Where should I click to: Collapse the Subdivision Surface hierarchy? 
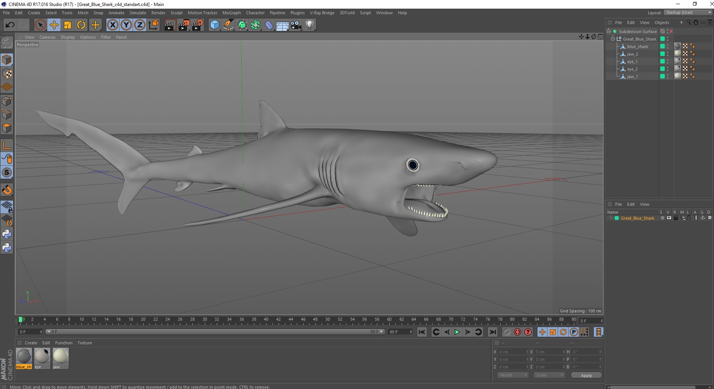(609, 31)
